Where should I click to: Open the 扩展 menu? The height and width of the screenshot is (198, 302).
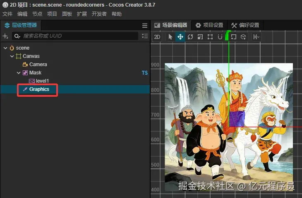82,14
